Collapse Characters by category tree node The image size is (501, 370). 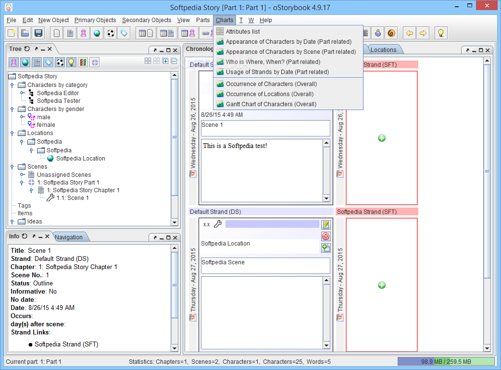(12, 85)
